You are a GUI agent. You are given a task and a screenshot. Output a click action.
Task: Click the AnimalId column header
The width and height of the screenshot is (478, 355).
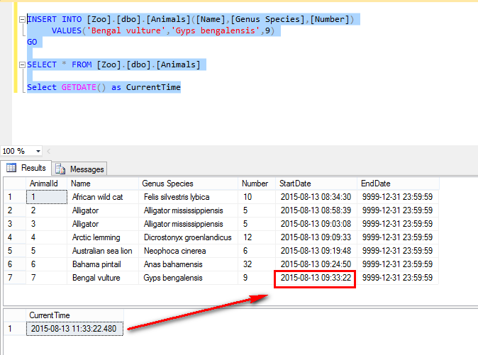click(47, 184)
